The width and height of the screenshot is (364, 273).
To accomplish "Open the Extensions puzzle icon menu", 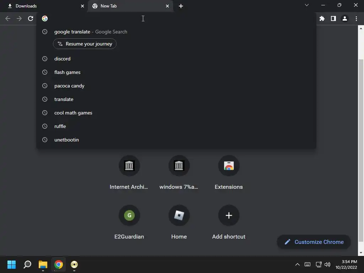I will click(322, 18).
